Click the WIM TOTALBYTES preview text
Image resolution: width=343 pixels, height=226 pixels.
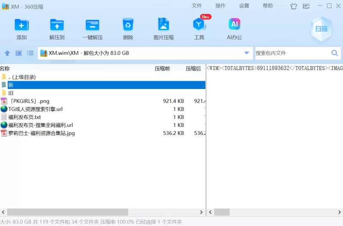point(275,68)
